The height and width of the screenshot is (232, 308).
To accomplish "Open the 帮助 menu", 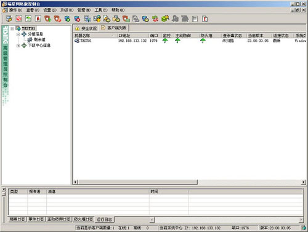I will tap(118, 10).
